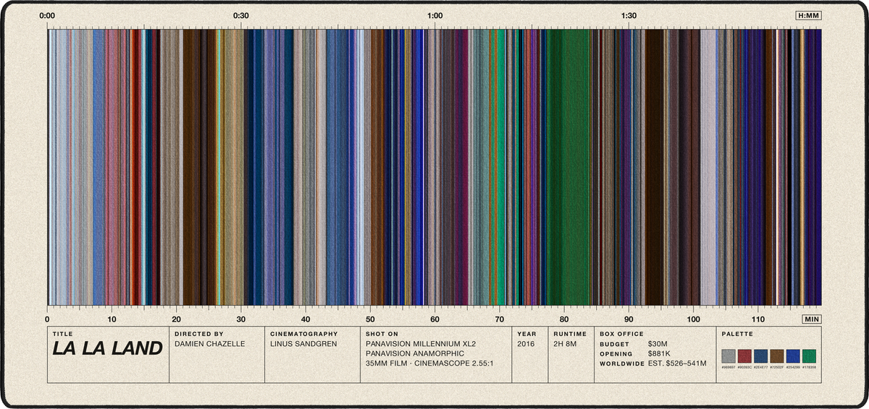
Task: Click the wide light lavender band near minute 102
Action: [708, 167]
